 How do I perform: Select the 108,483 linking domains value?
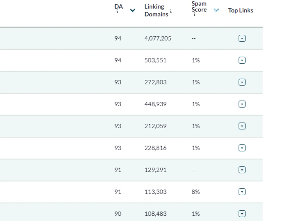pos(155,214)
